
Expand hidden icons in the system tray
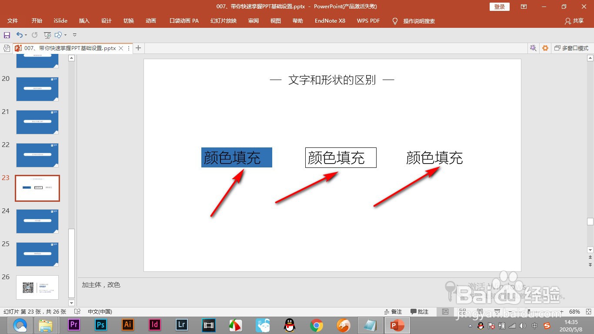(471, 325)
